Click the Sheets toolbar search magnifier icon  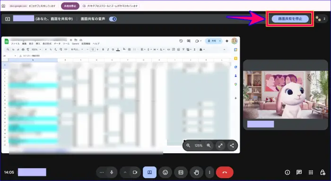pyautogui.click(x=8, y=49)
